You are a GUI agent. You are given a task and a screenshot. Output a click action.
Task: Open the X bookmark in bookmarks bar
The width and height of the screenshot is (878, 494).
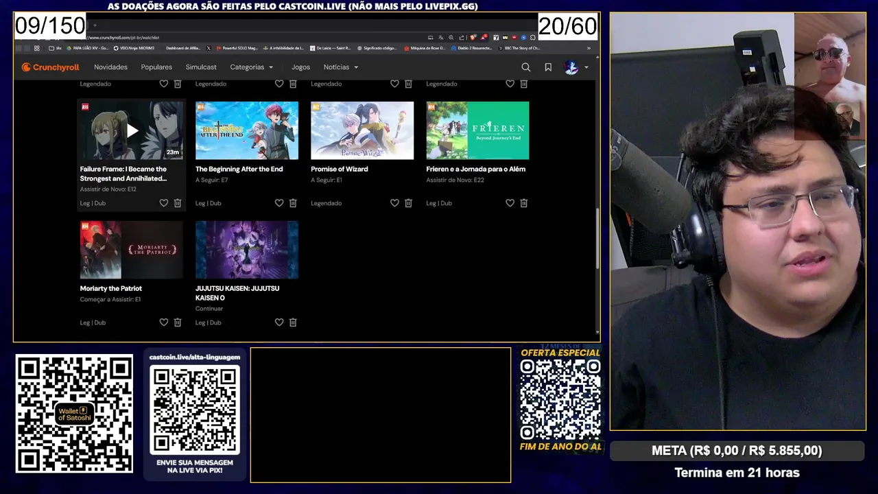click(209, 48)
